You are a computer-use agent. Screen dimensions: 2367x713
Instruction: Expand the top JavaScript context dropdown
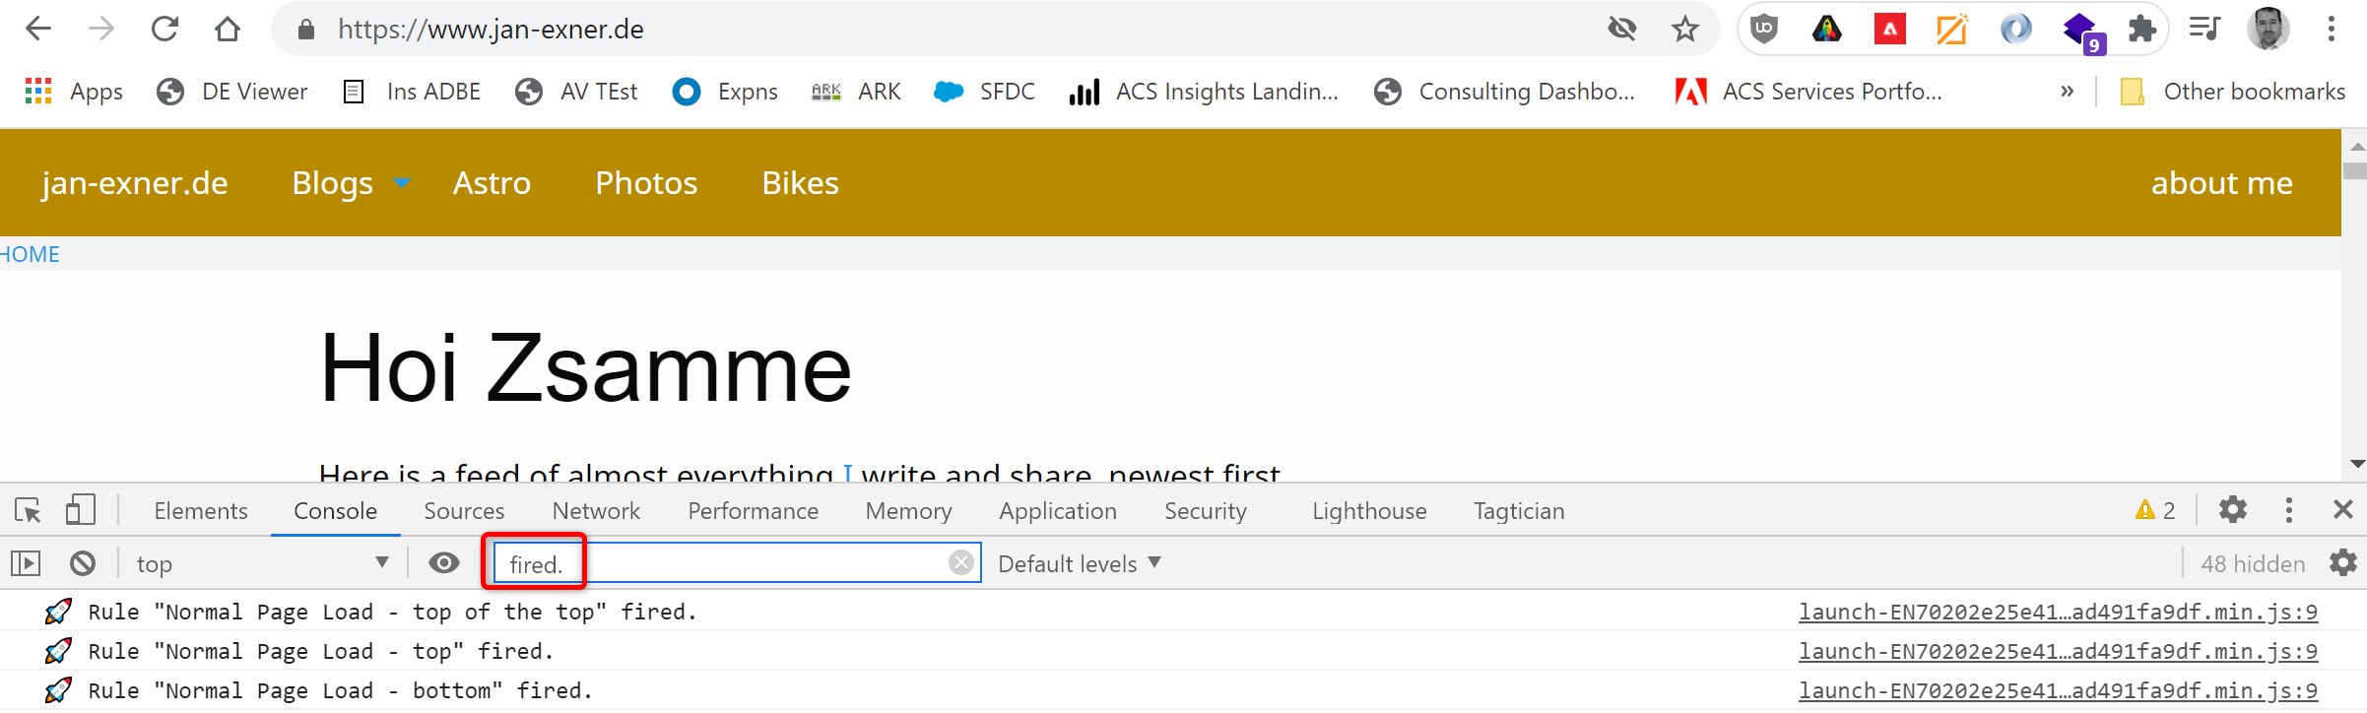pos(261,563)
